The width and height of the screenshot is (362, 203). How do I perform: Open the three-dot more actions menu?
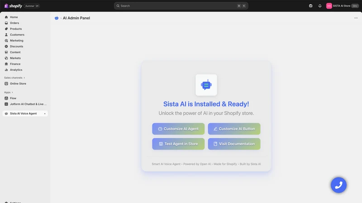point(356,18)
